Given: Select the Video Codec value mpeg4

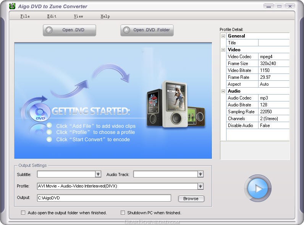Looking at the screenshot, I should coord(274,57).
